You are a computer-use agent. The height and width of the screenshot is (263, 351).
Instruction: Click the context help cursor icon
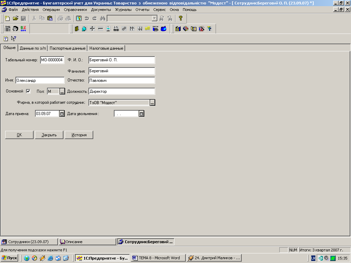click(x=13, y=39)
